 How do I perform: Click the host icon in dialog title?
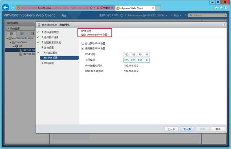pyautogui.click(x=39, y=25)
